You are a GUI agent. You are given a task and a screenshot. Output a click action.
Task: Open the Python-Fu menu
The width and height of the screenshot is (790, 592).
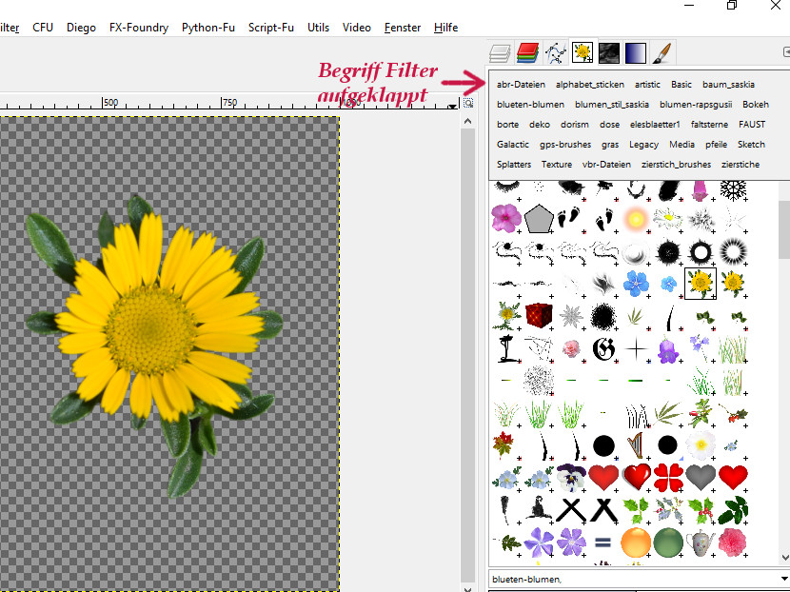coord(207,28)
